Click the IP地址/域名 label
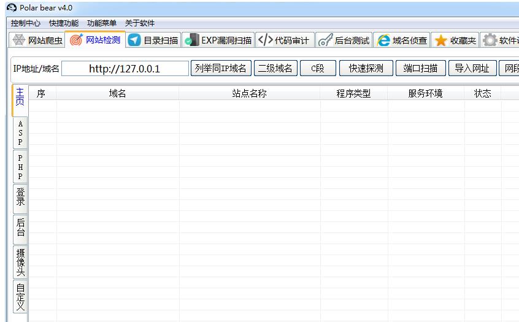 36,69
